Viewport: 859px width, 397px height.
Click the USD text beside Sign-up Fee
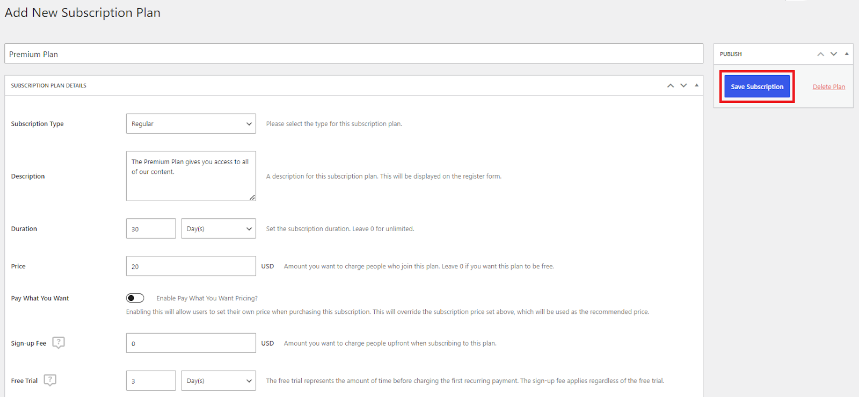click(x=267, y=343)
